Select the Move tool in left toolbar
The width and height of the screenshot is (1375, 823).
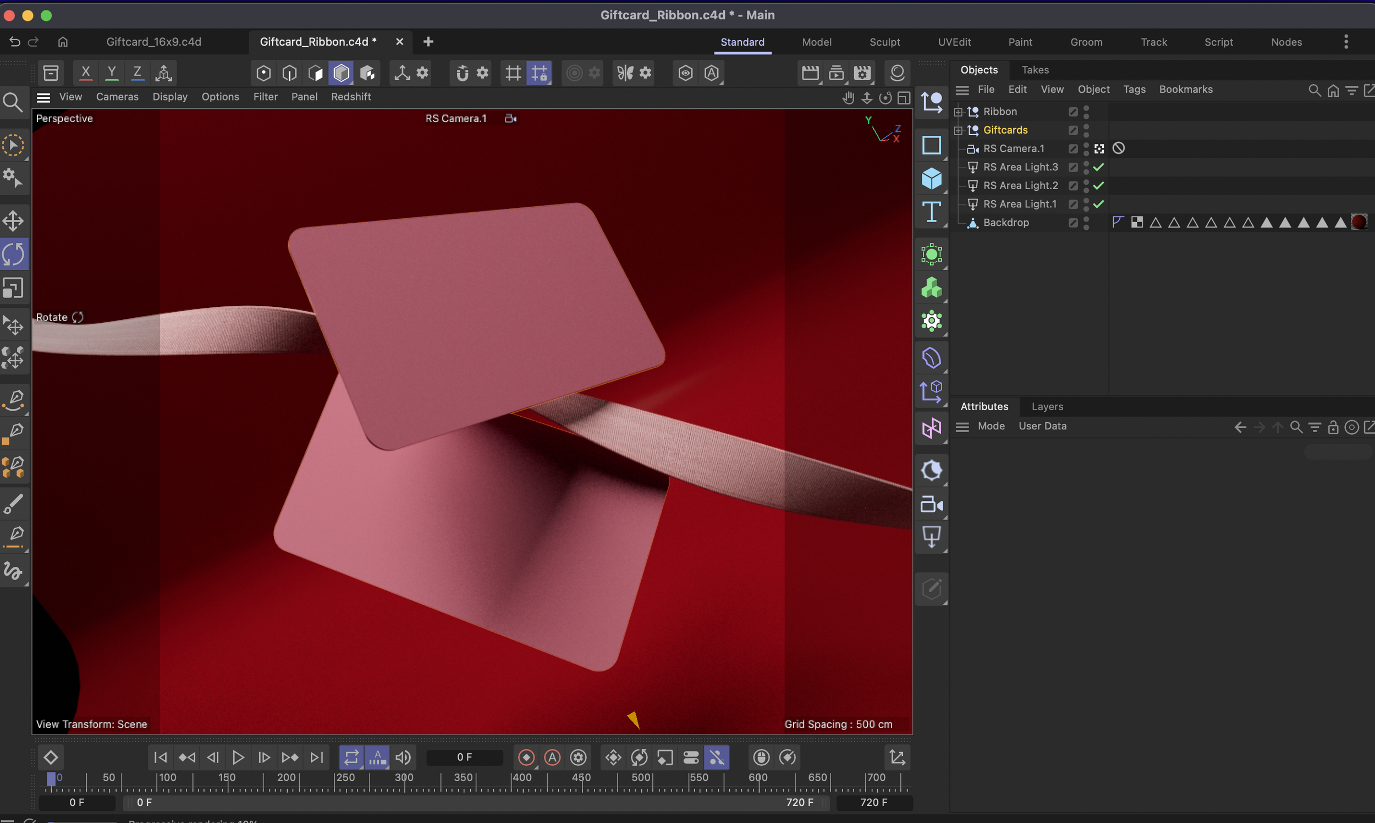pos(13,220)
